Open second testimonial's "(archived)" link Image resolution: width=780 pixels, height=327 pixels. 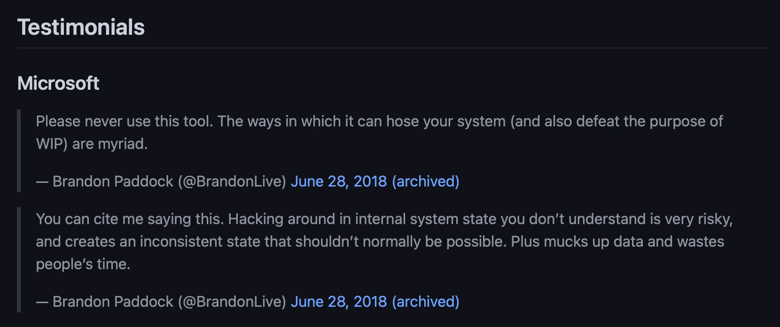pos(426,302)
